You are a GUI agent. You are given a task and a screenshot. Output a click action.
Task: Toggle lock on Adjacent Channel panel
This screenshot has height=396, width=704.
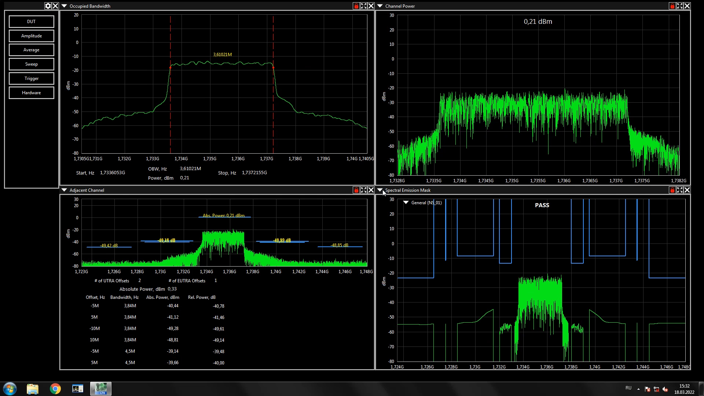tap(356, 190)
